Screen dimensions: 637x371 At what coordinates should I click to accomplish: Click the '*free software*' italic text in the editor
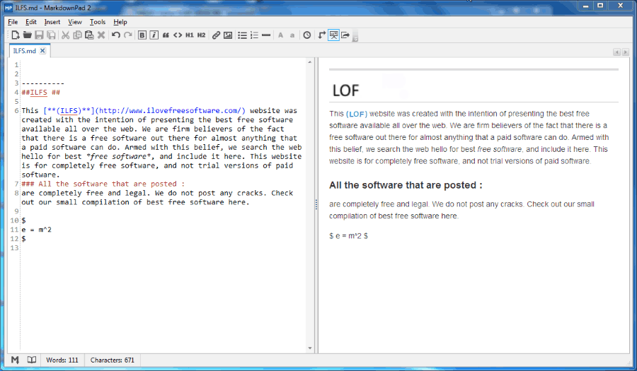click(119, 156)
